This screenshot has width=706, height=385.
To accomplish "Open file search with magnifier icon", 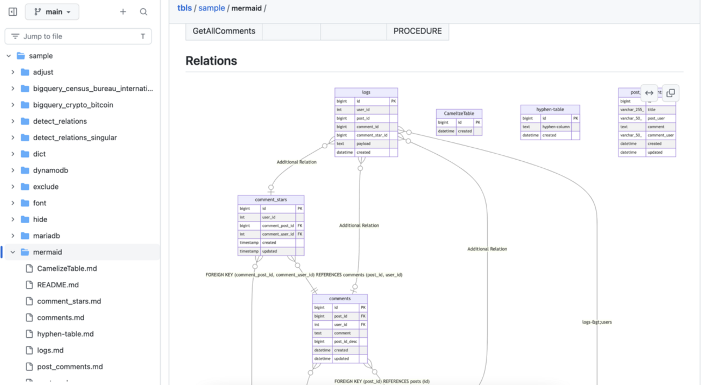I will pyautogui.click(x=143, y=11).
